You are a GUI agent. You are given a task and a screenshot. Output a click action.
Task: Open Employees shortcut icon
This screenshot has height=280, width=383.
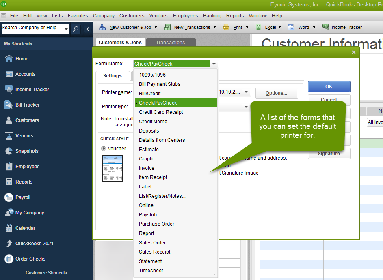(x=9, y=166)
